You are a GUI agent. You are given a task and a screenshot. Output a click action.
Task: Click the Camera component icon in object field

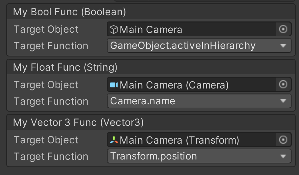click(x=114, y=85)
